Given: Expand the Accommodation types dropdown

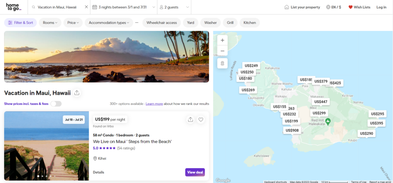Looking at the screenshot, I should coord(109,23).
